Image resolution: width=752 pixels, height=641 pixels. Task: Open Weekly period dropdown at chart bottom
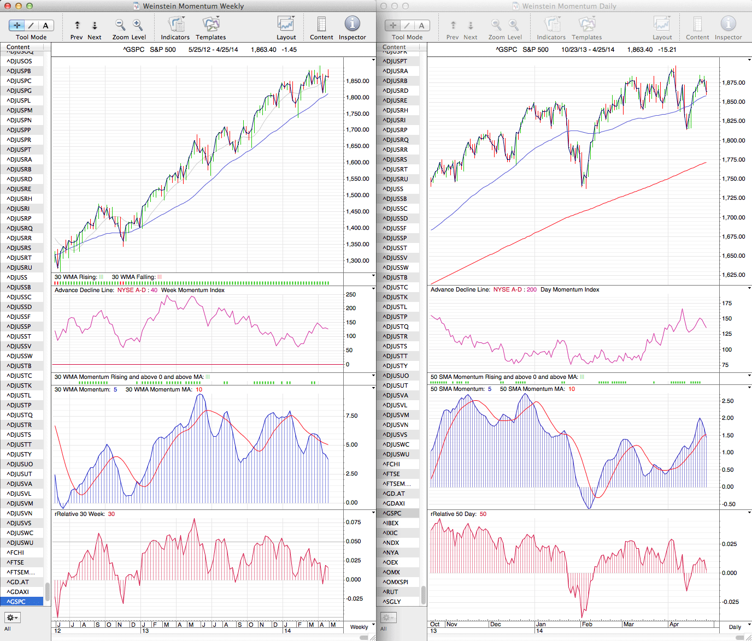pos(362,626)
